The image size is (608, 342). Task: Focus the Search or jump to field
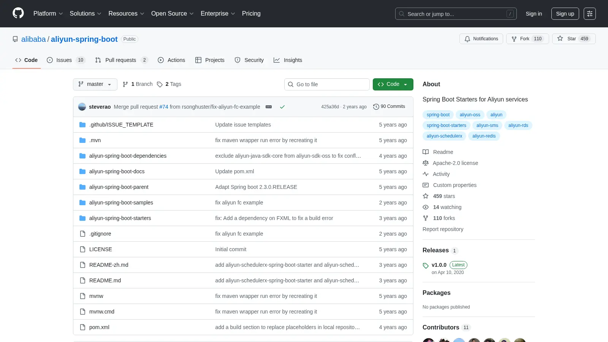[456, 14]
